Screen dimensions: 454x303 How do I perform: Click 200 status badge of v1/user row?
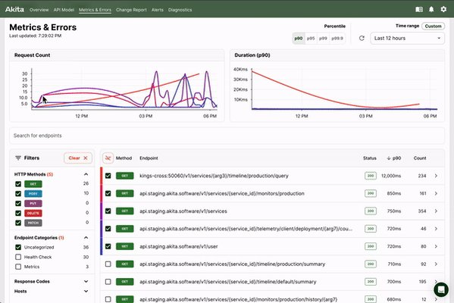371,246
